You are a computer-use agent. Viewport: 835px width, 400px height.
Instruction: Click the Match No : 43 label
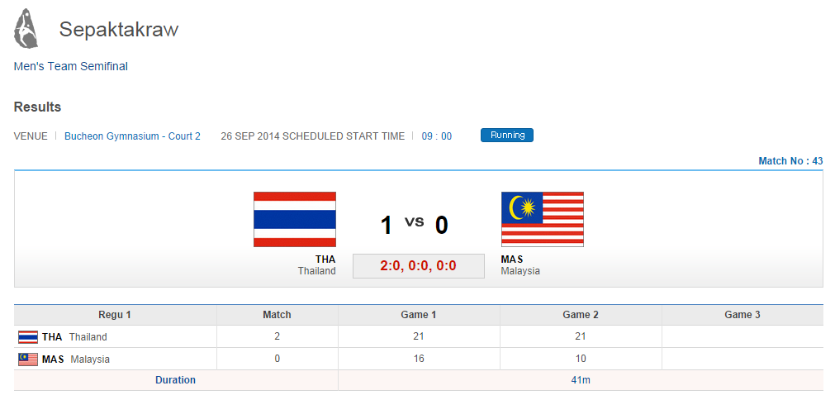(x=790, y=161)
